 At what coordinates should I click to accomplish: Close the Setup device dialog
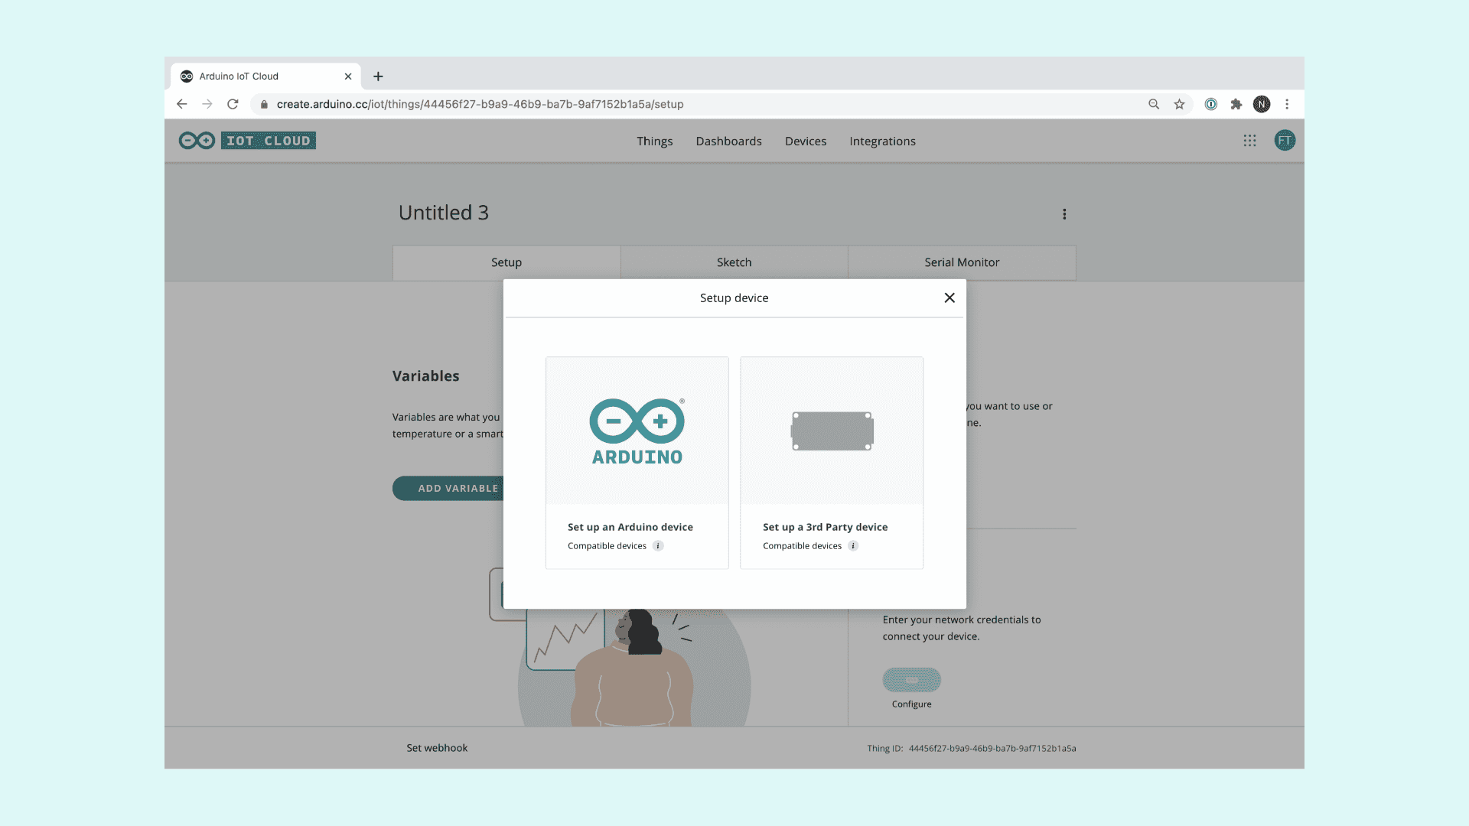pos(949,298)
